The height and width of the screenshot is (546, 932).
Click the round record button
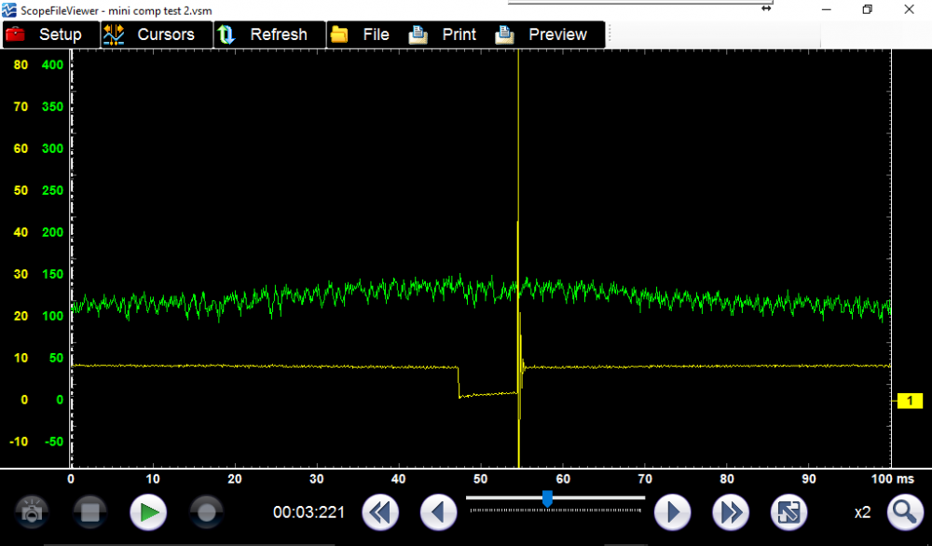click(206, 512)
